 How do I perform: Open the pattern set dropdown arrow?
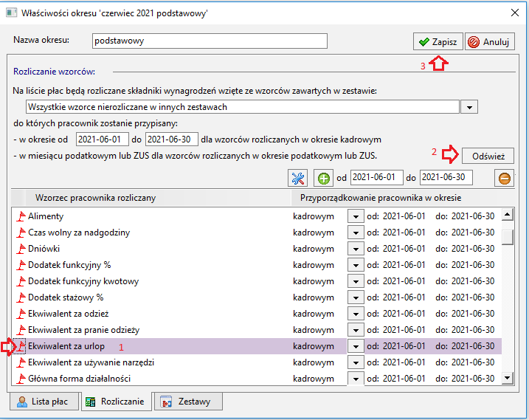469,107
